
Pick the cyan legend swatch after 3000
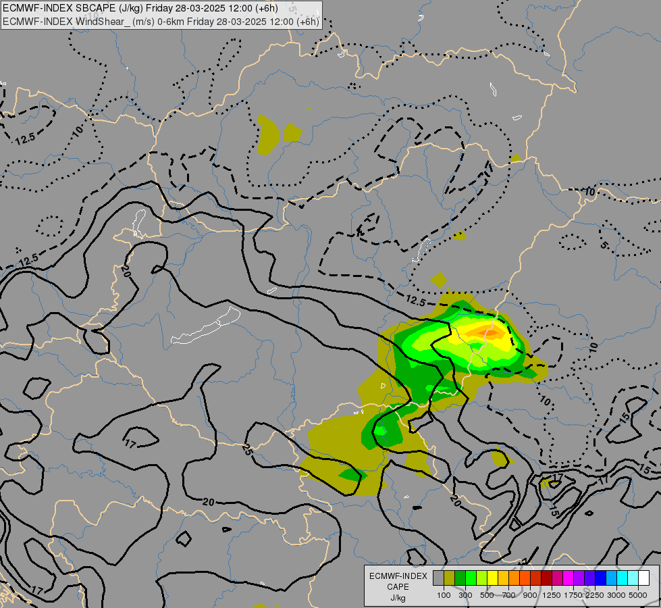tap(623, 578)
